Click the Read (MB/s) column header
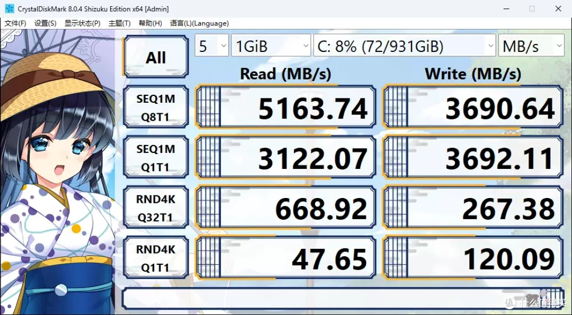Image resolution: width=572 pixels, height=315 pixels. tap(285, 74)
